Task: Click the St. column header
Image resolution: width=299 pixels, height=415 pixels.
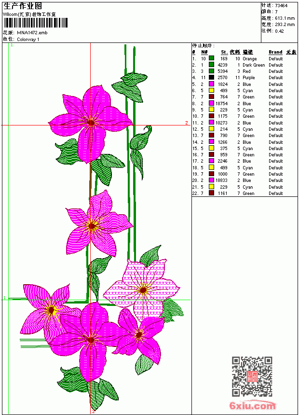Action: coord(224,52)
